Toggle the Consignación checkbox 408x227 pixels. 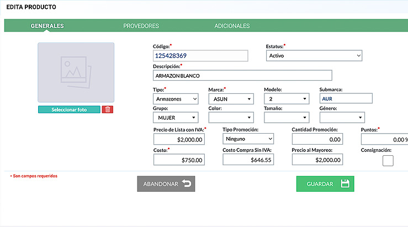388,161
